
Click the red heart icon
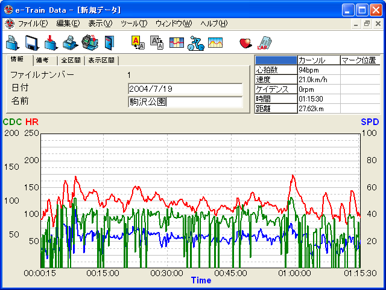tap(245, 42)
